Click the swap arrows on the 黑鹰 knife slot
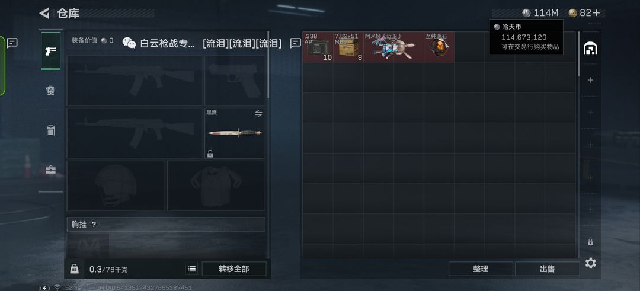This screenshot has height=291, width=640. click(x=258, y=114)
